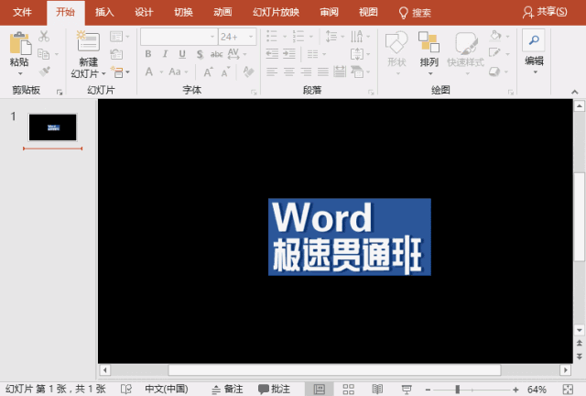Switch to the Animations (动画) tab

point(222,12)
